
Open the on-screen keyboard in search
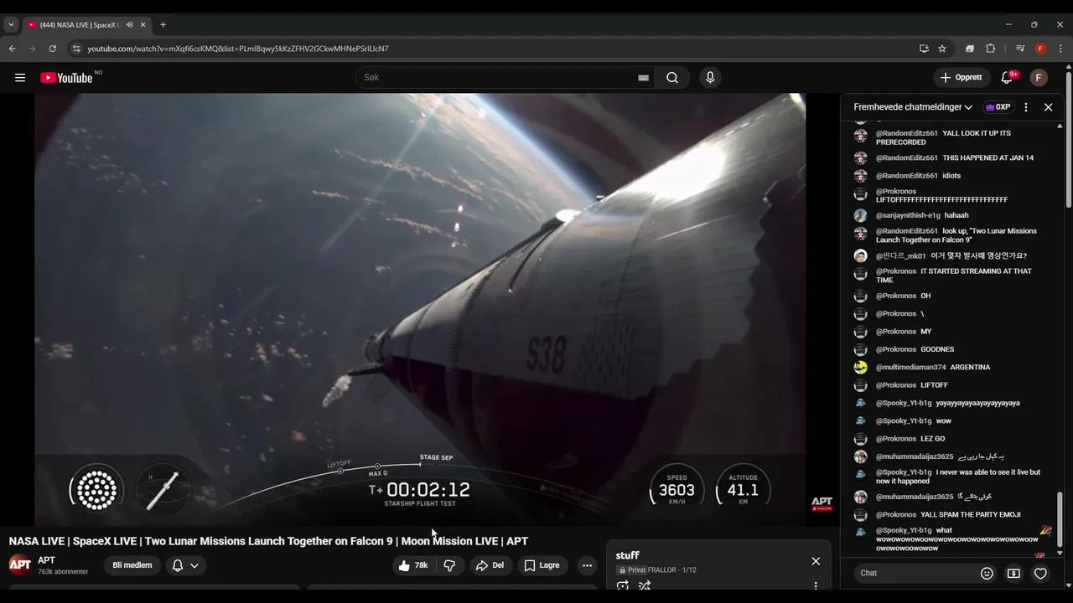tap(643, 78)
